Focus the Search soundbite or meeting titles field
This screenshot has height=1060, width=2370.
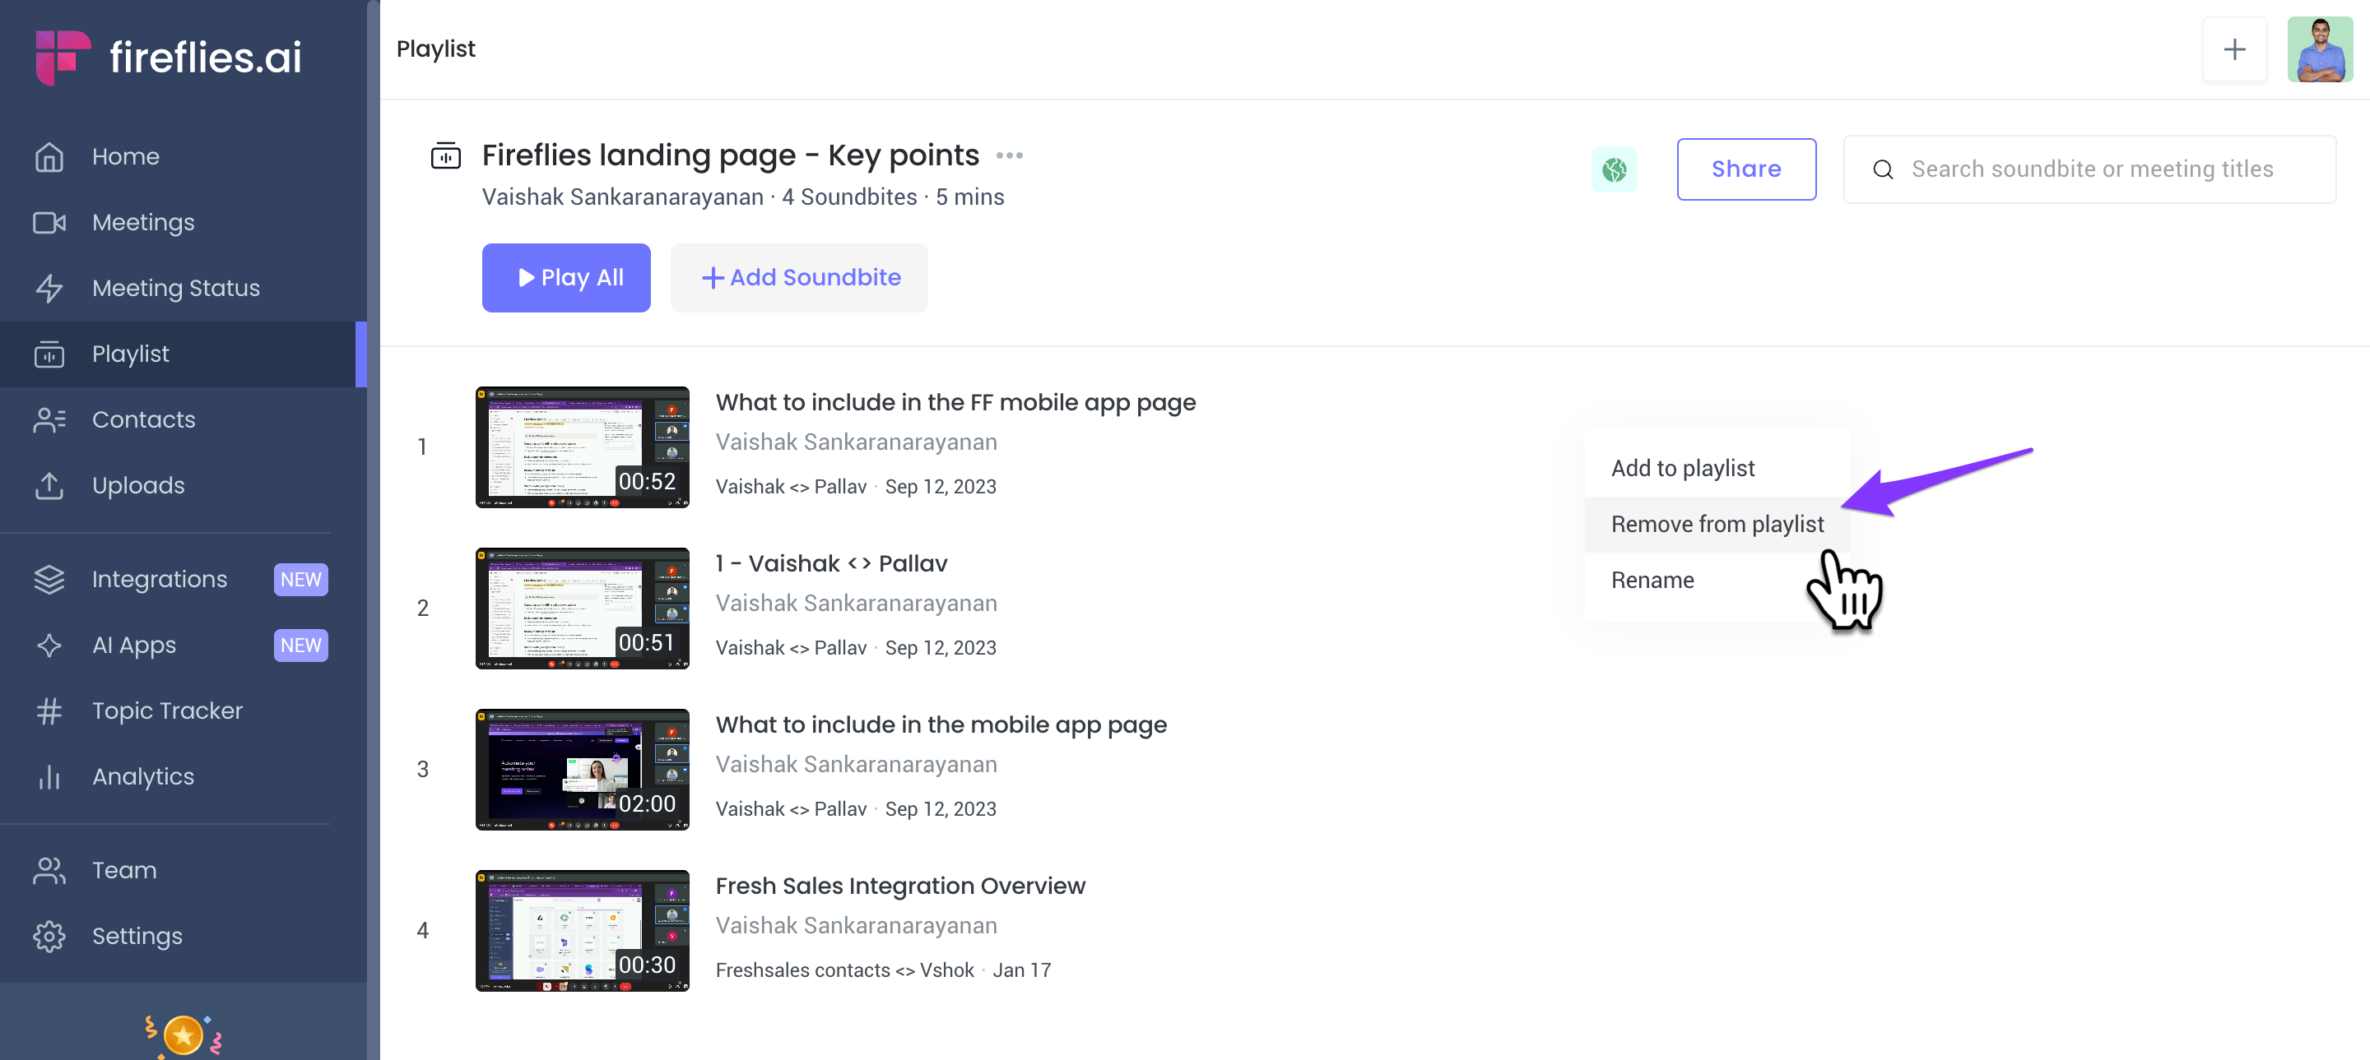pos(2089,169)
